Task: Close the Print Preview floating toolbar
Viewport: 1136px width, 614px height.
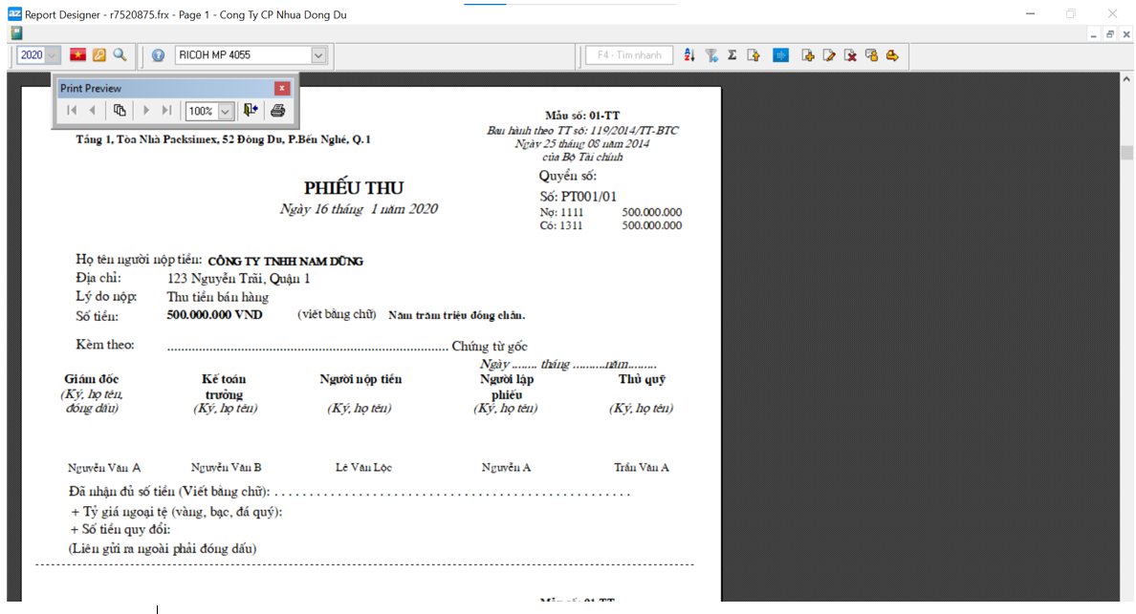Action: 281,88
